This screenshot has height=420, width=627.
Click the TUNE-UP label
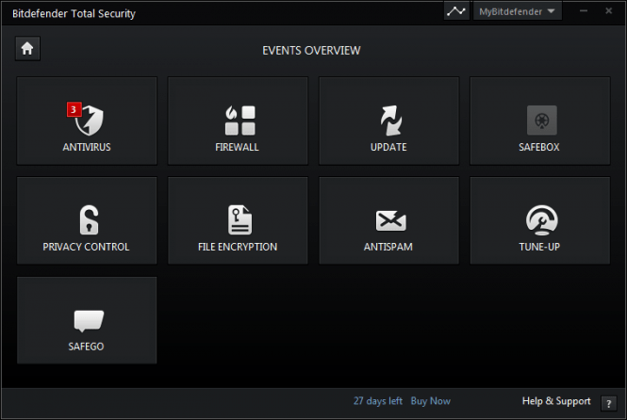coord(539,247)
